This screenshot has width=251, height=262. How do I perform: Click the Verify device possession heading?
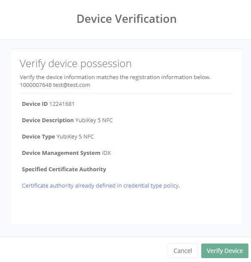click(76, 64)
